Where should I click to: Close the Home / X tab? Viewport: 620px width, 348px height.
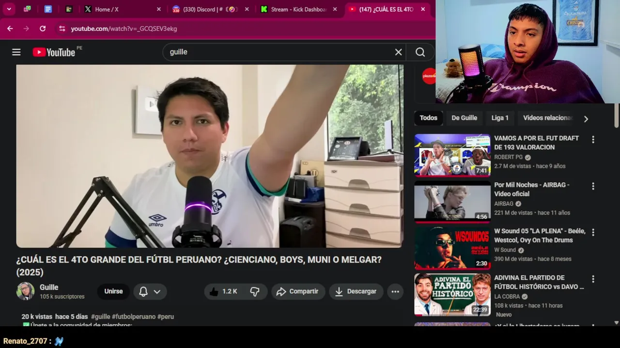pyautogui.click(x=159, y=9)
